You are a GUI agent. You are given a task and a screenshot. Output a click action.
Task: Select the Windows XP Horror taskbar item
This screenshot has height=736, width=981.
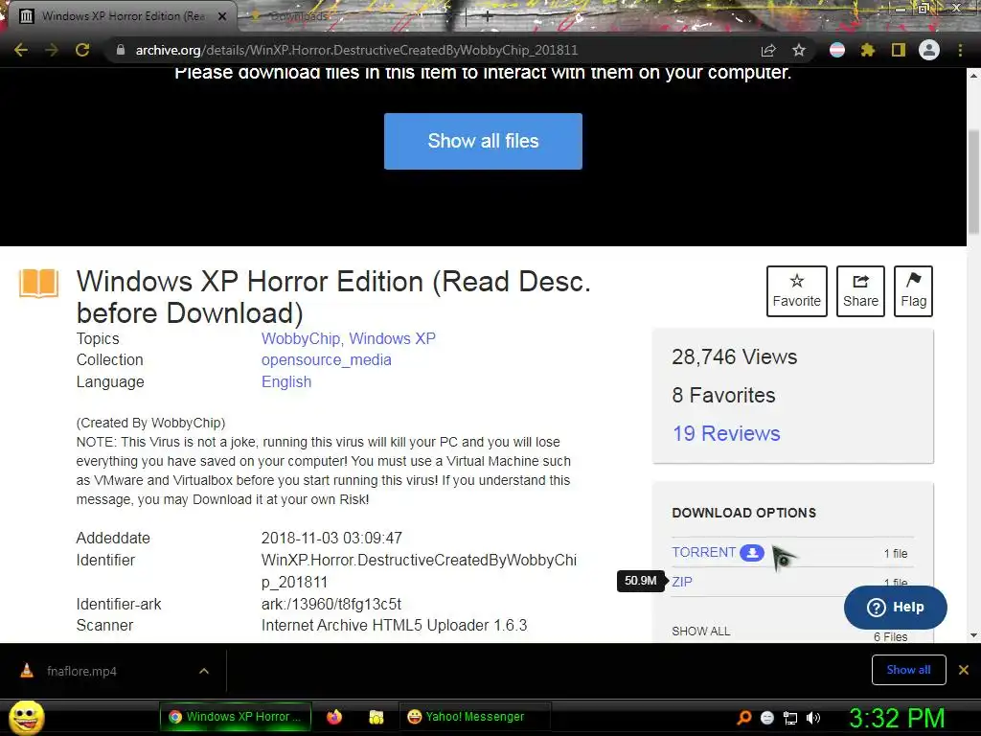(x=236, y=717)
